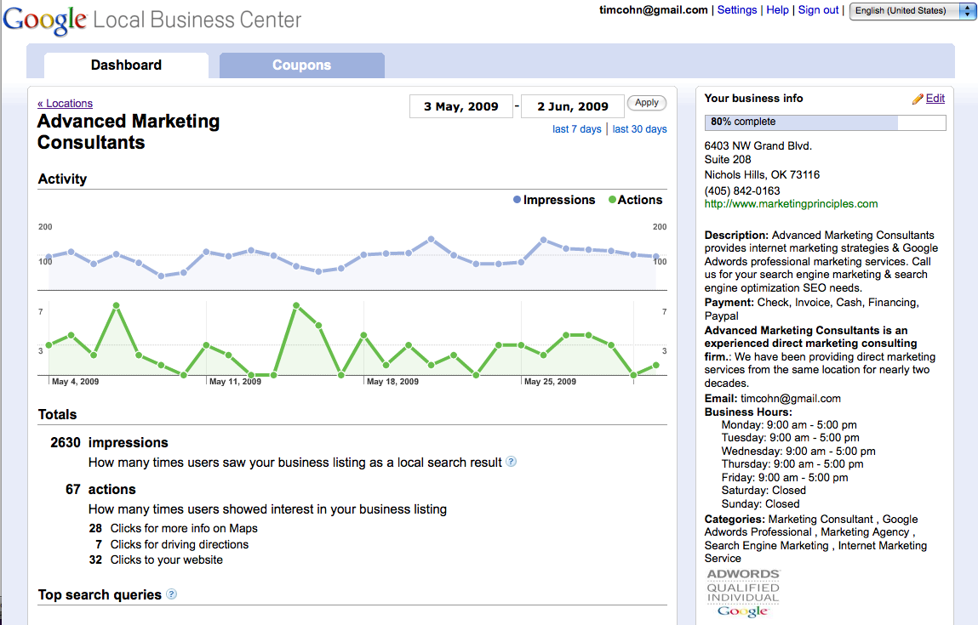Click the pencil edit icon
Viewport: 978px width, 625px height.
pos(918,99)
